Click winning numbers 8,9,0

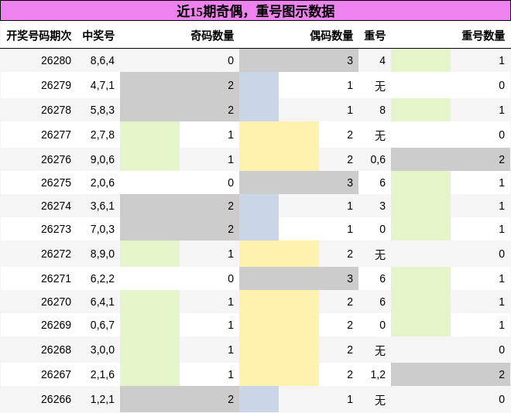click(x=102, y=254)
